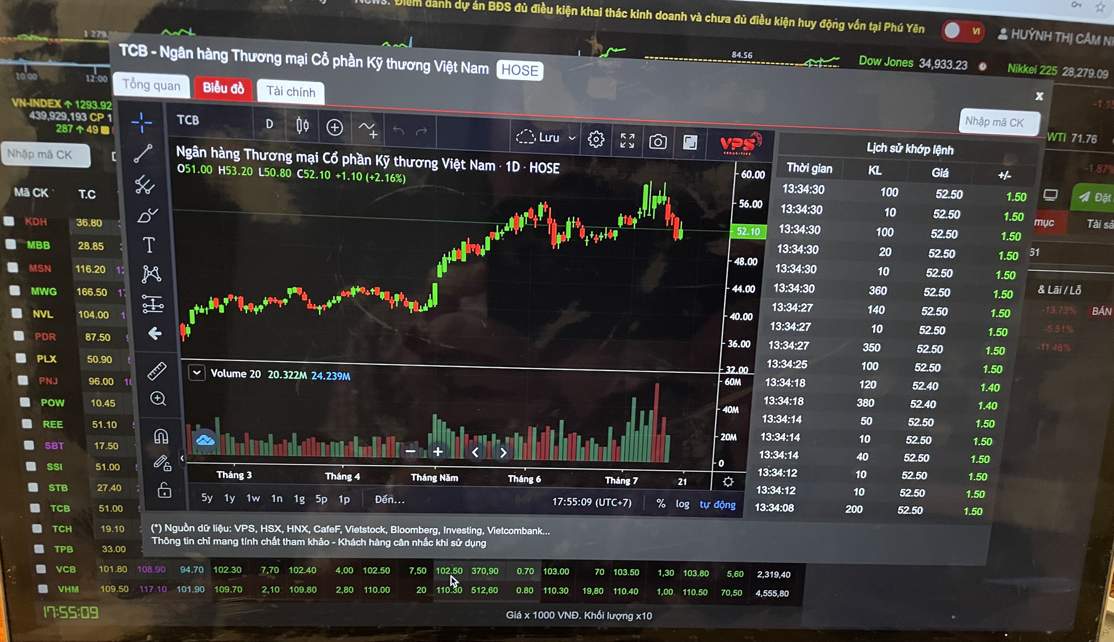Select the trend line drawing tool
This screenshot has width=1114, height=642.
point(143,153)
